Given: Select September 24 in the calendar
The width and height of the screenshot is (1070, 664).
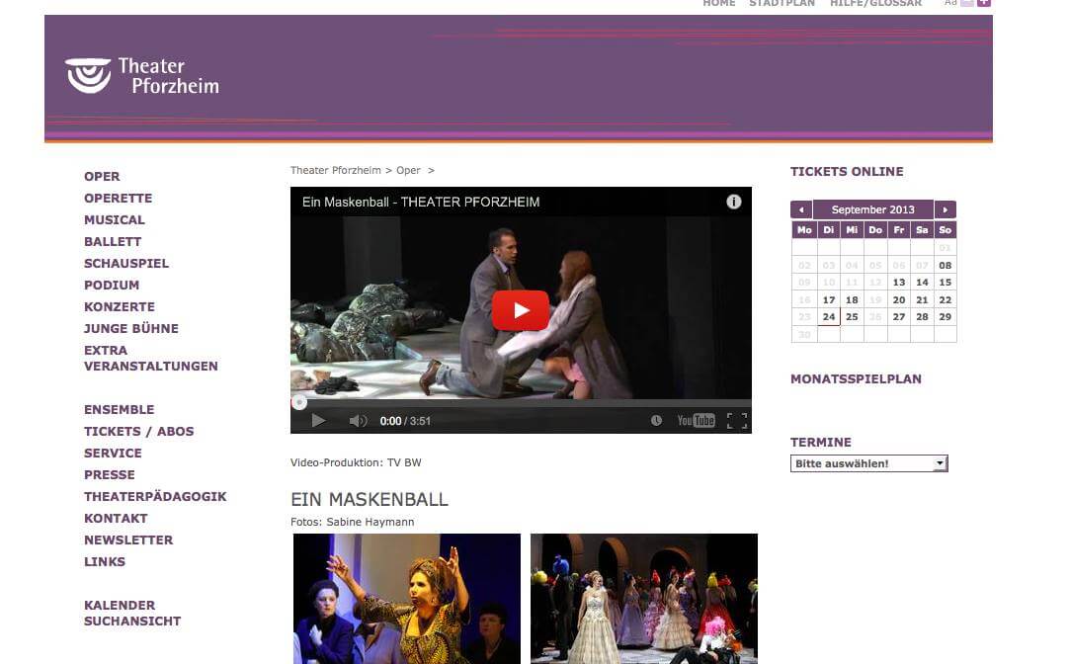Looking at the screenshot, I should [x=828, y=317].
